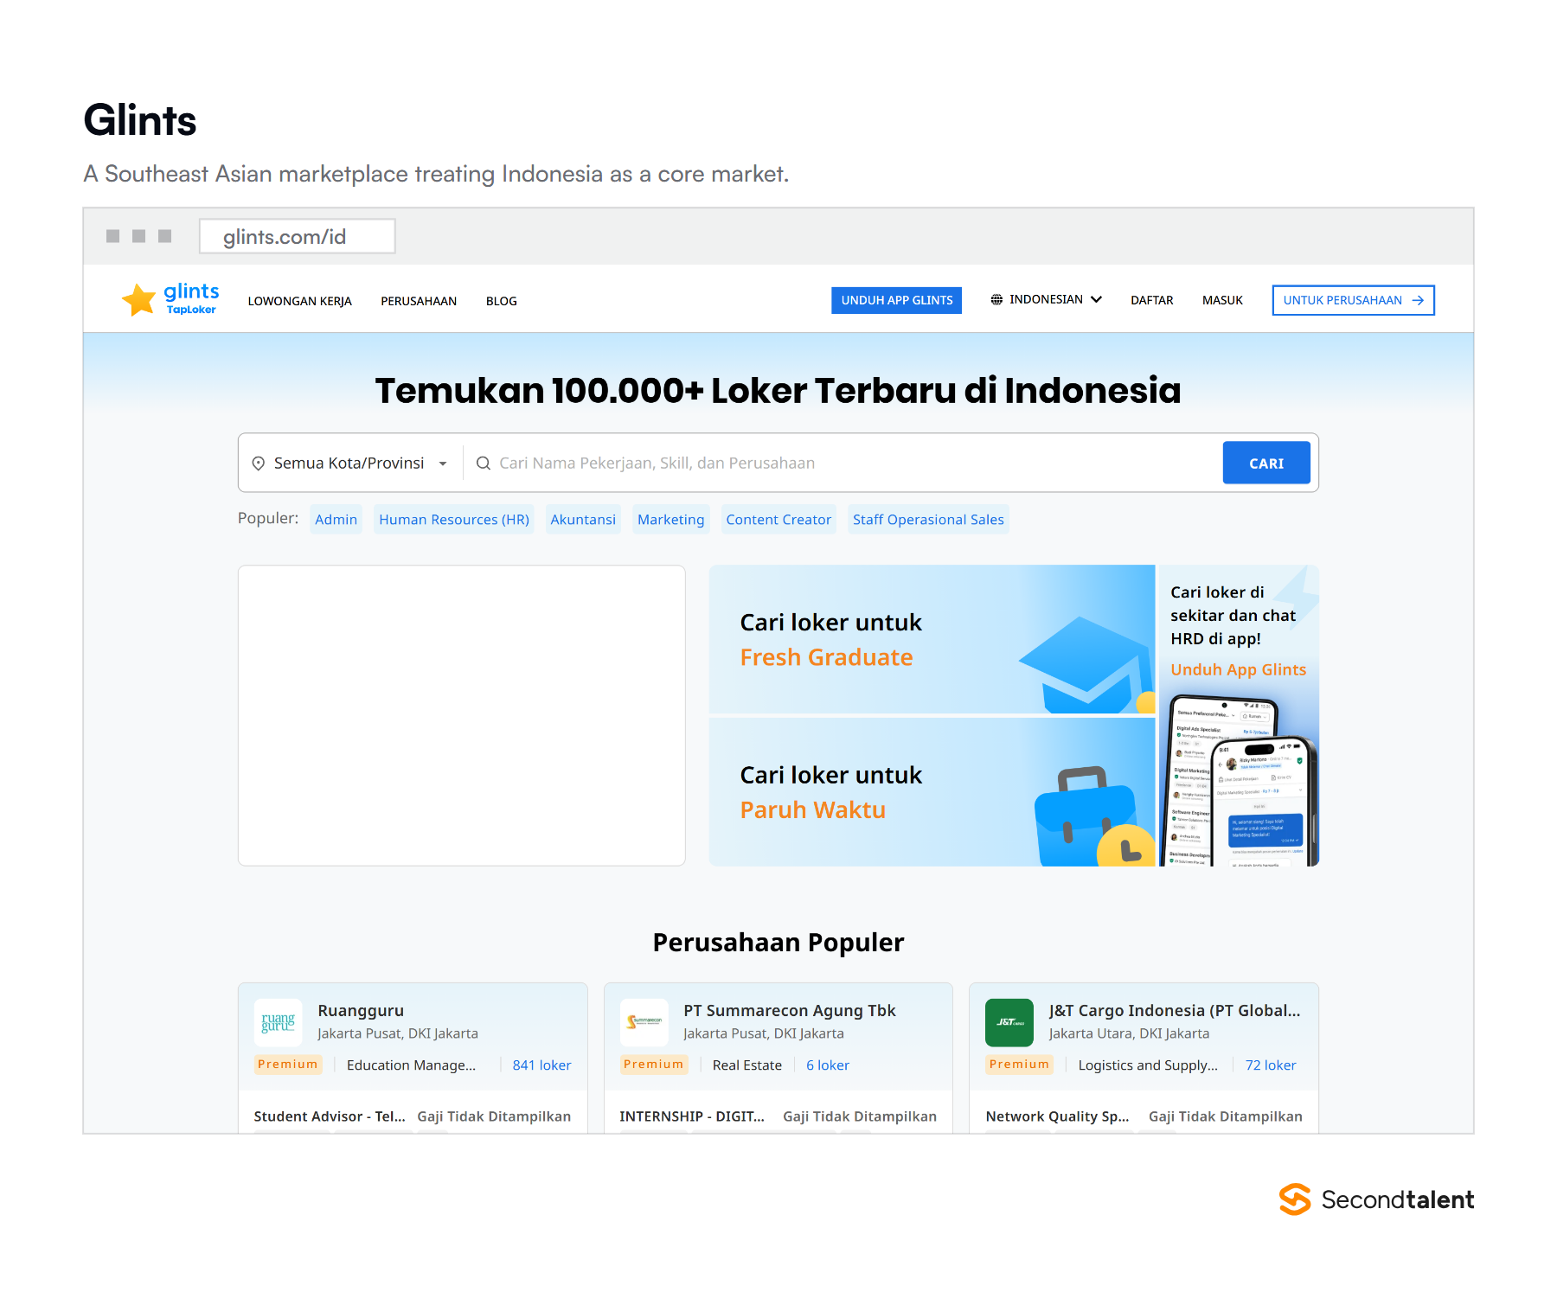
Task: Click the 72 loker link
Action: tap(1270, 1065)
